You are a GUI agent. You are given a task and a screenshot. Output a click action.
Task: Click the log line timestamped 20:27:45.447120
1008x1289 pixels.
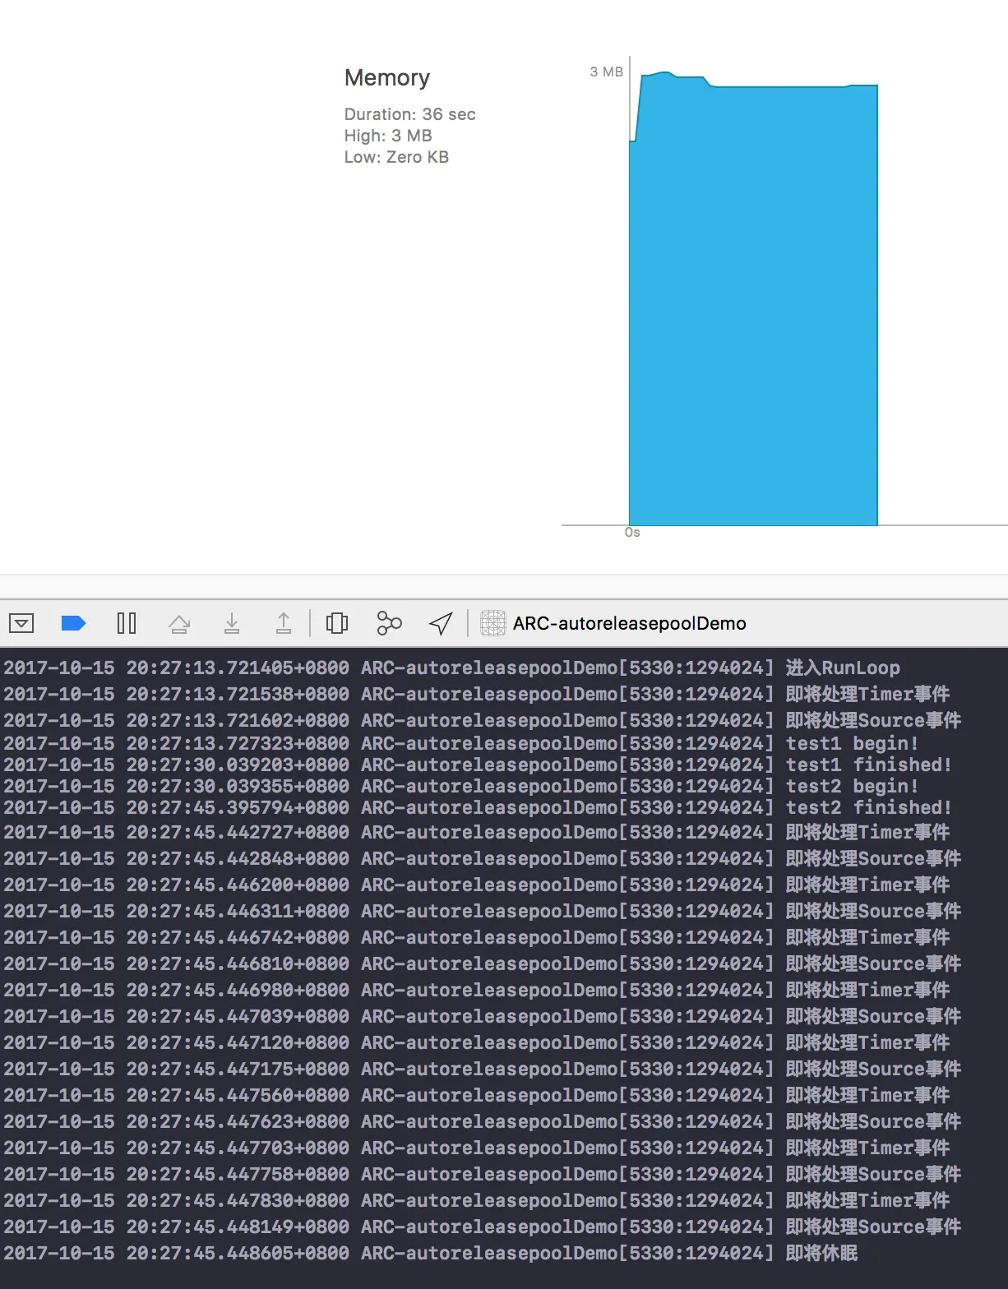click(477, 1042)
